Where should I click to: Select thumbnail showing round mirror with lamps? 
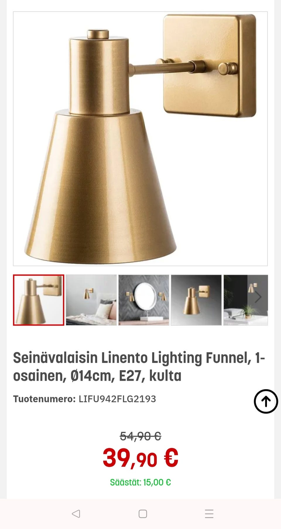tap(144, 300)
